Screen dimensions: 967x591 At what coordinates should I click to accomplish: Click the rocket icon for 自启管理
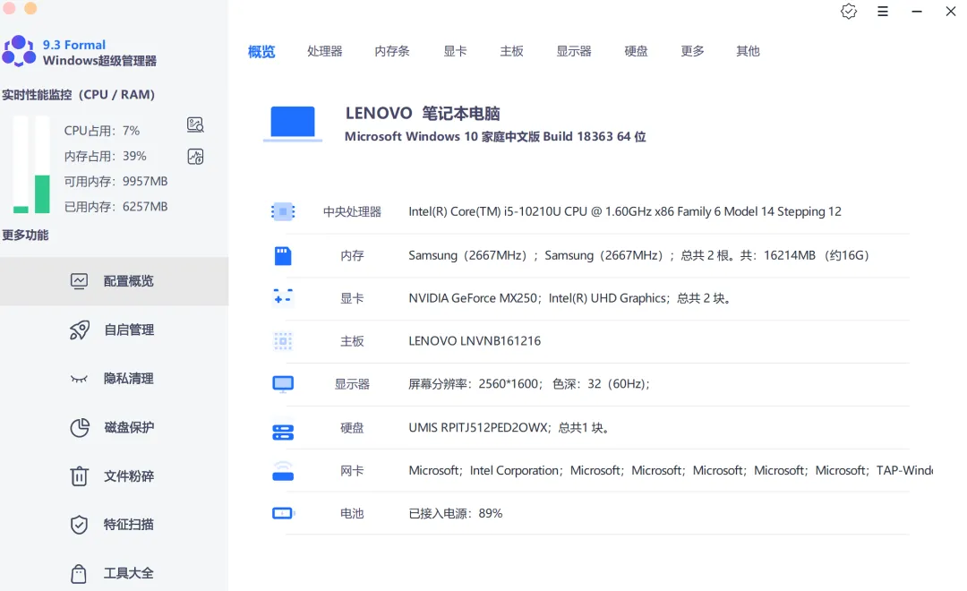80,330
